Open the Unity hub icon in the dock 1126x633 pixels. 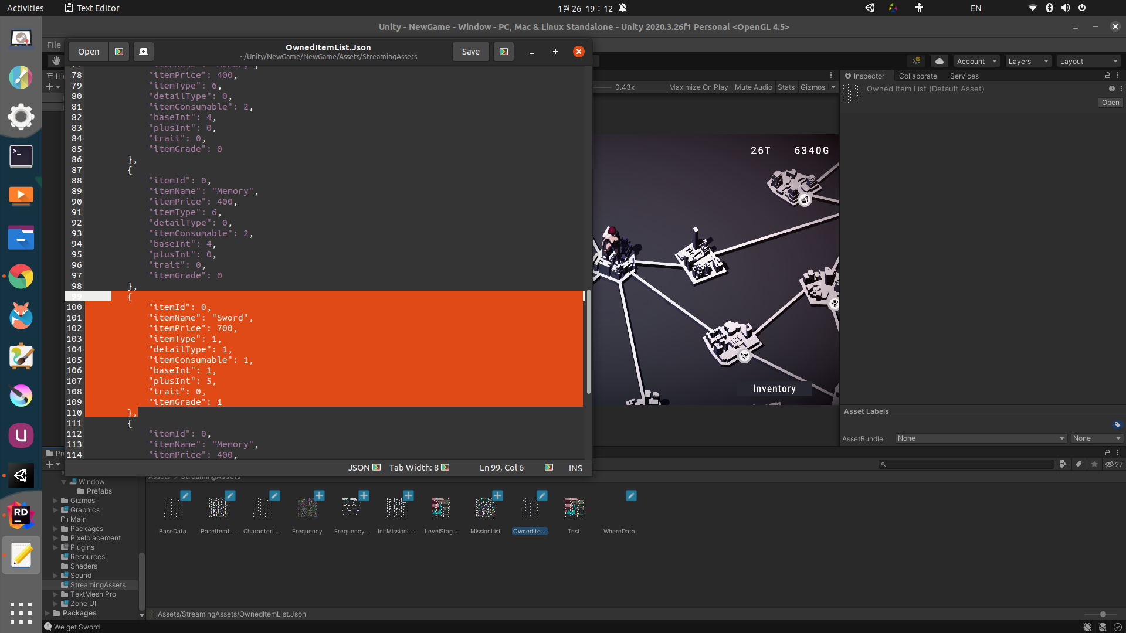tap(21, 475)
